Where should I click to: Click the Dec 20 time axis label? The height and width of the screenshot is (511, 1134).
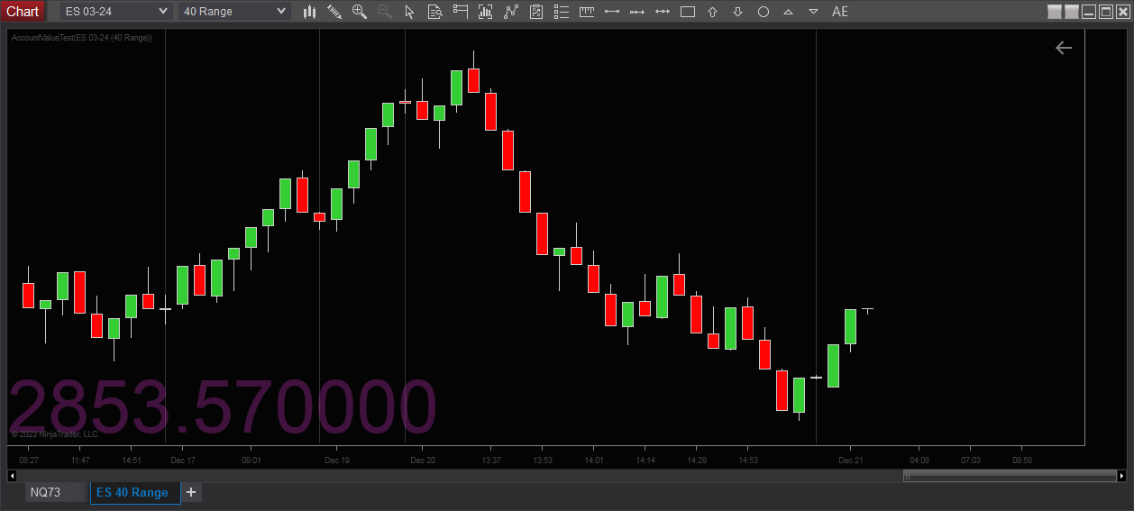coord(423,461)
